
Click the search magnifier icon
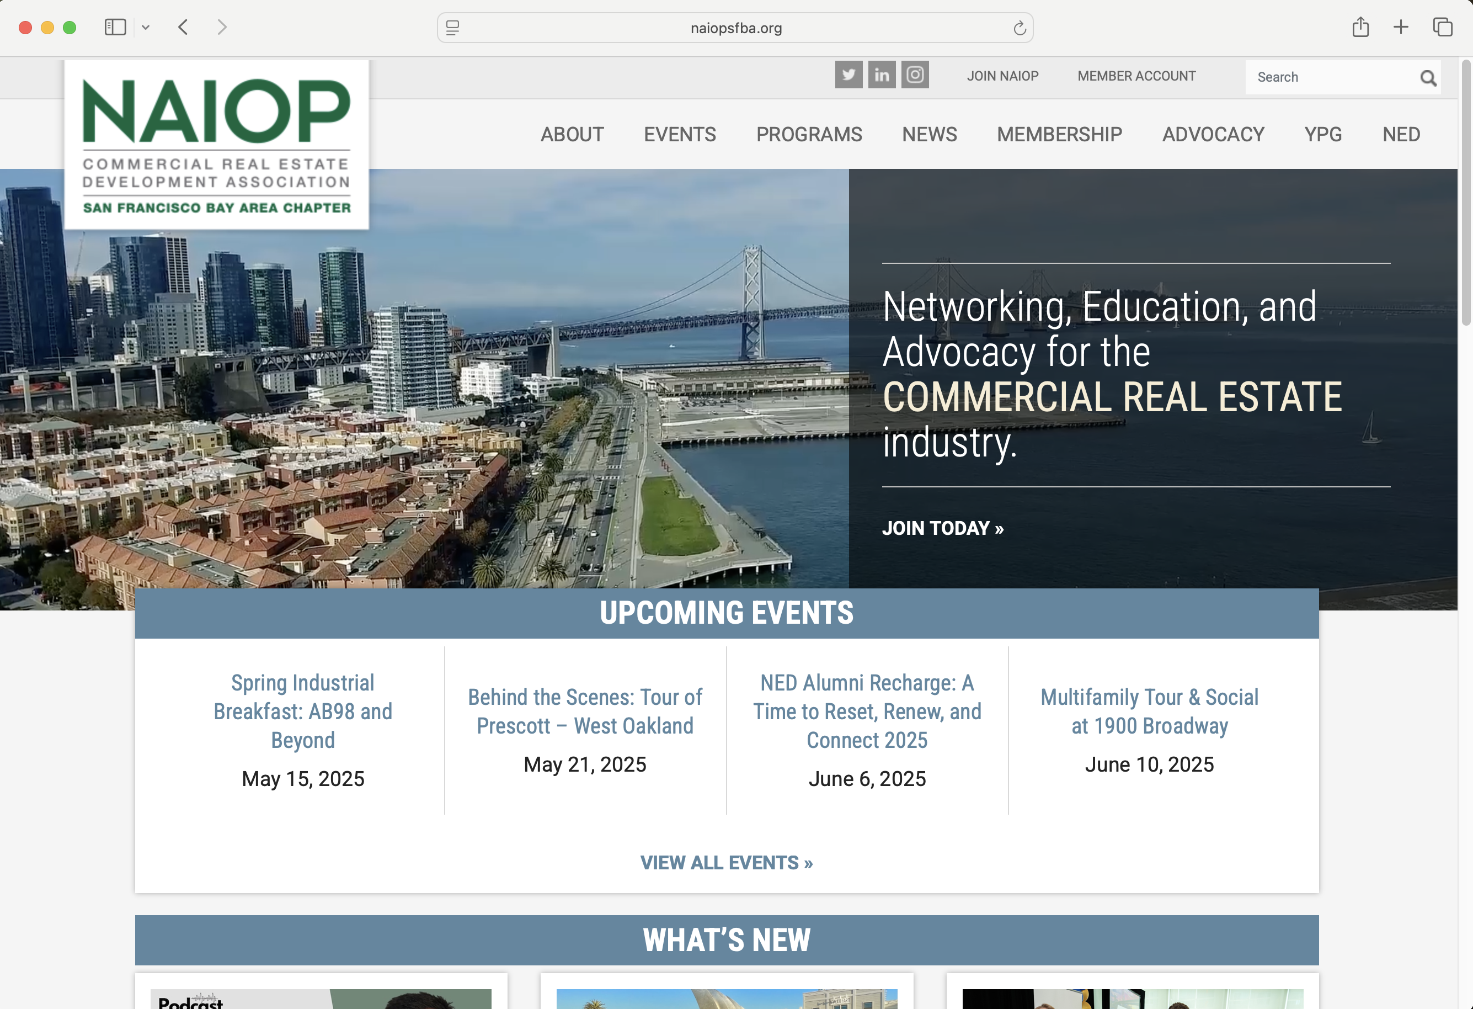coord(1427,77)
